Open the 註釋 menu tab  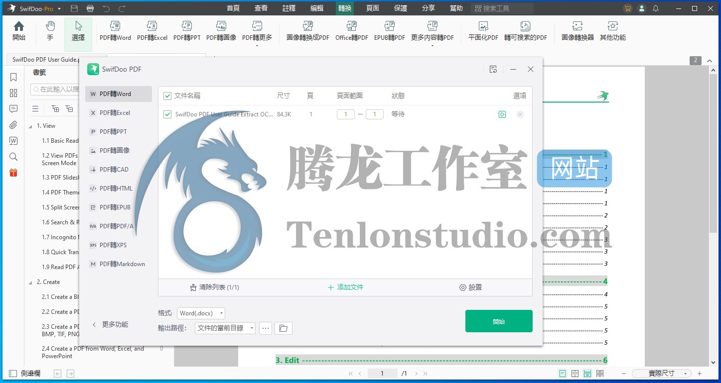289,8
